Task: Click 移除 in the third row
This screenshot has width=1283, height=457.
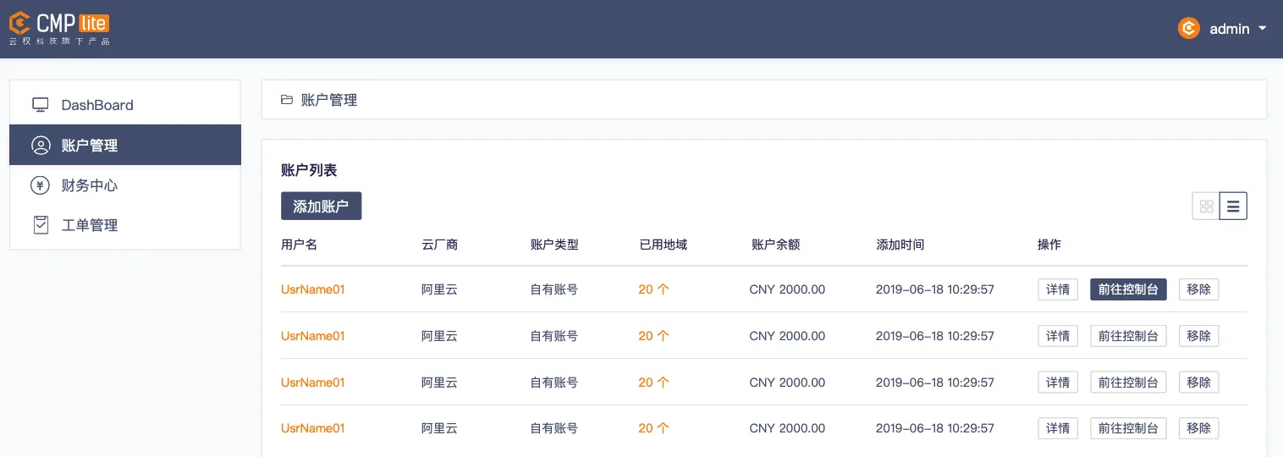Action: (1198, 383)
